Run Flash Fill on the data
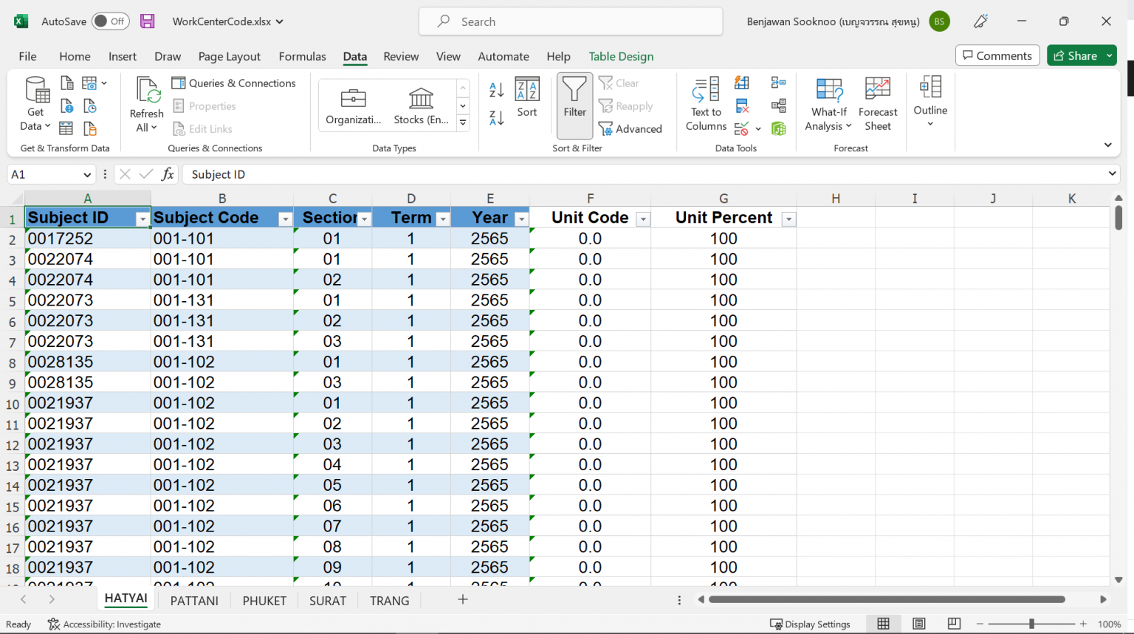Viewport: 1134px width, 634px height. [740, 83]
